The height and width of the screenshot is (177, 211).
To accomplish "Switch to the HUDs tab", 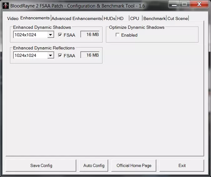I will point(109,18).
